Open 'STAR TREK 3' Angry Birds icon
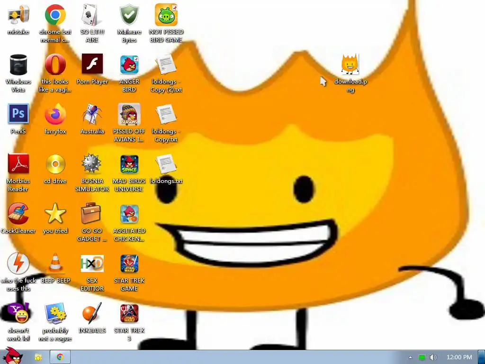Viewport: 485px width, 364px height. (129, 314)
